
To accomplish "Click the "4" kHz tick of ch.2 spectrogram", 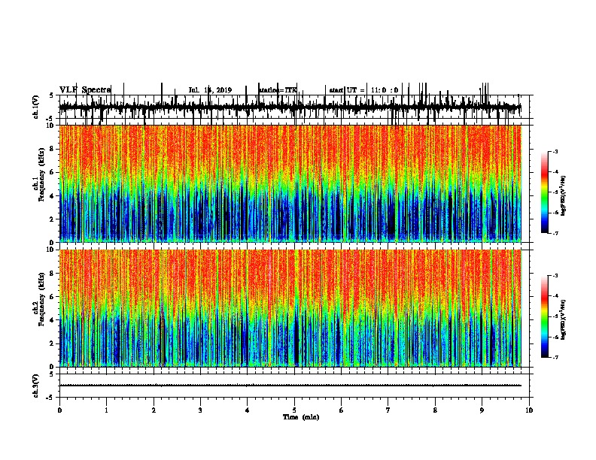I will coord(52,320).
